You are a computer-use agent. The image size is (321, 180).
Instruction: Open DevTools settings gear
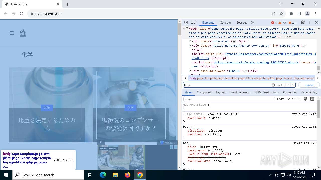point(303,22)
